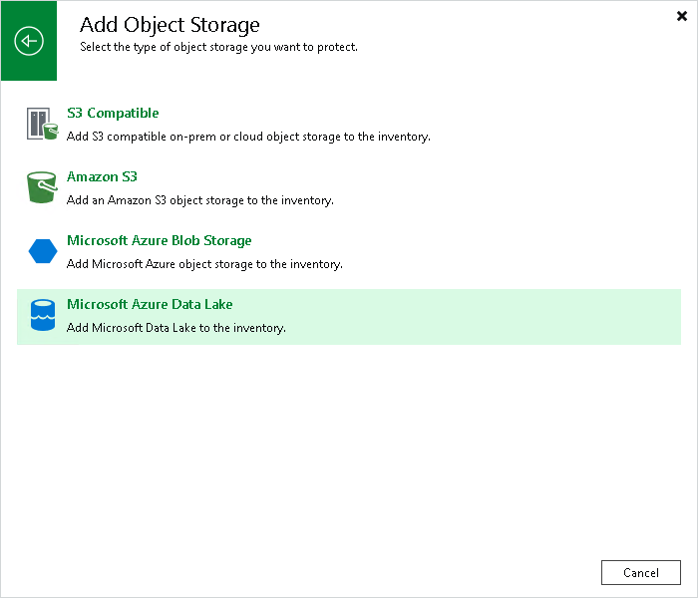Cancel adding object storage
The width and height of the screenshot is (698, 598).
click(x=640, y=573)
